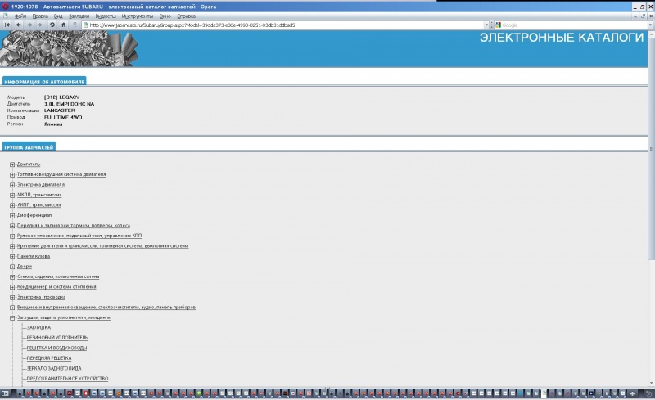Open the ЗЕРКАЛО ЗАДНЕГО ВИДА link
655x400 pixels.
click(x=55, y=368)
